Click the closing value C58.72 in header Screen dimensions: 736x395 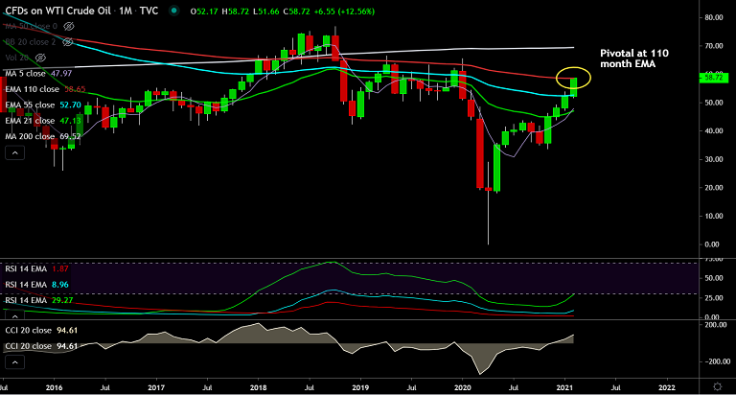[297, 12]
